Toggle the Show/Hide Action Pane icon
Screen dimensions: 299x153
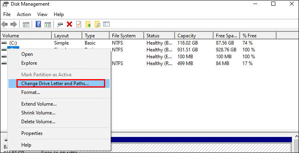[x=48, y=24]
